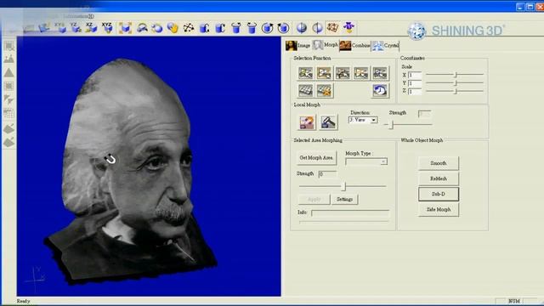The height and width of the screenshot is (306, 544).
Task: Click the Smooth button
Action: pos(439,163)
